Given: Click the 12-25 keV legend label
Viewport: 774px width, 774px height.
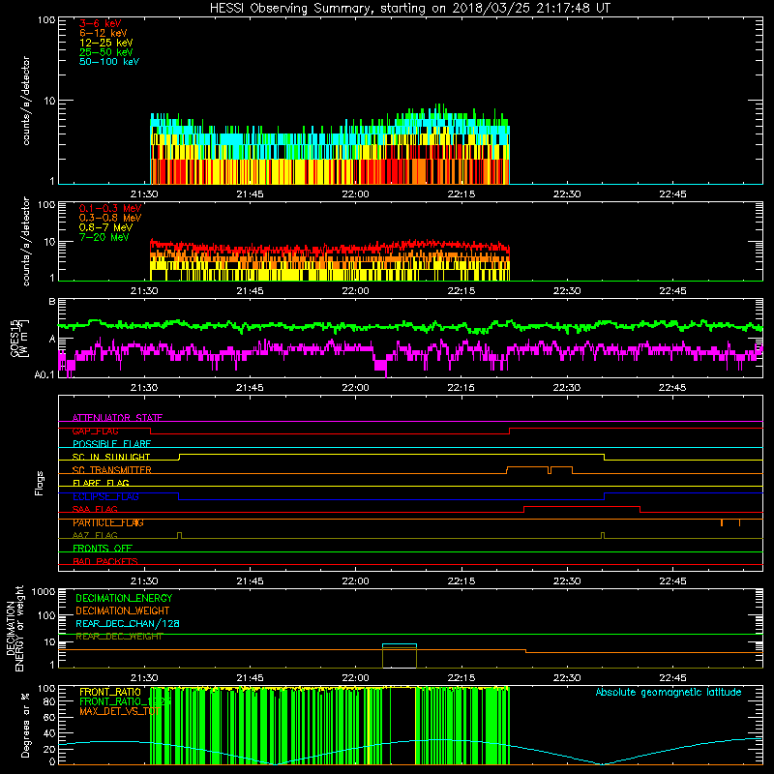Looking at the screenshot, I should tap(105, 43).
